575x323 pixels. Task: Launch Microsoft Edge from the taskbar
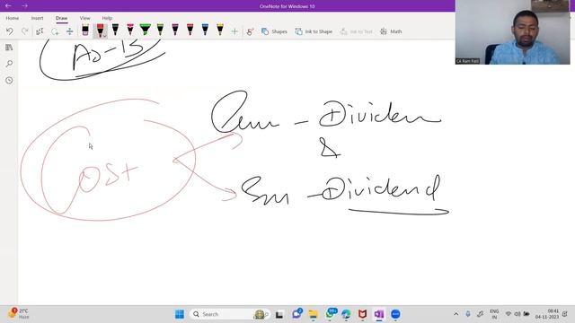(x=346, y=314)
